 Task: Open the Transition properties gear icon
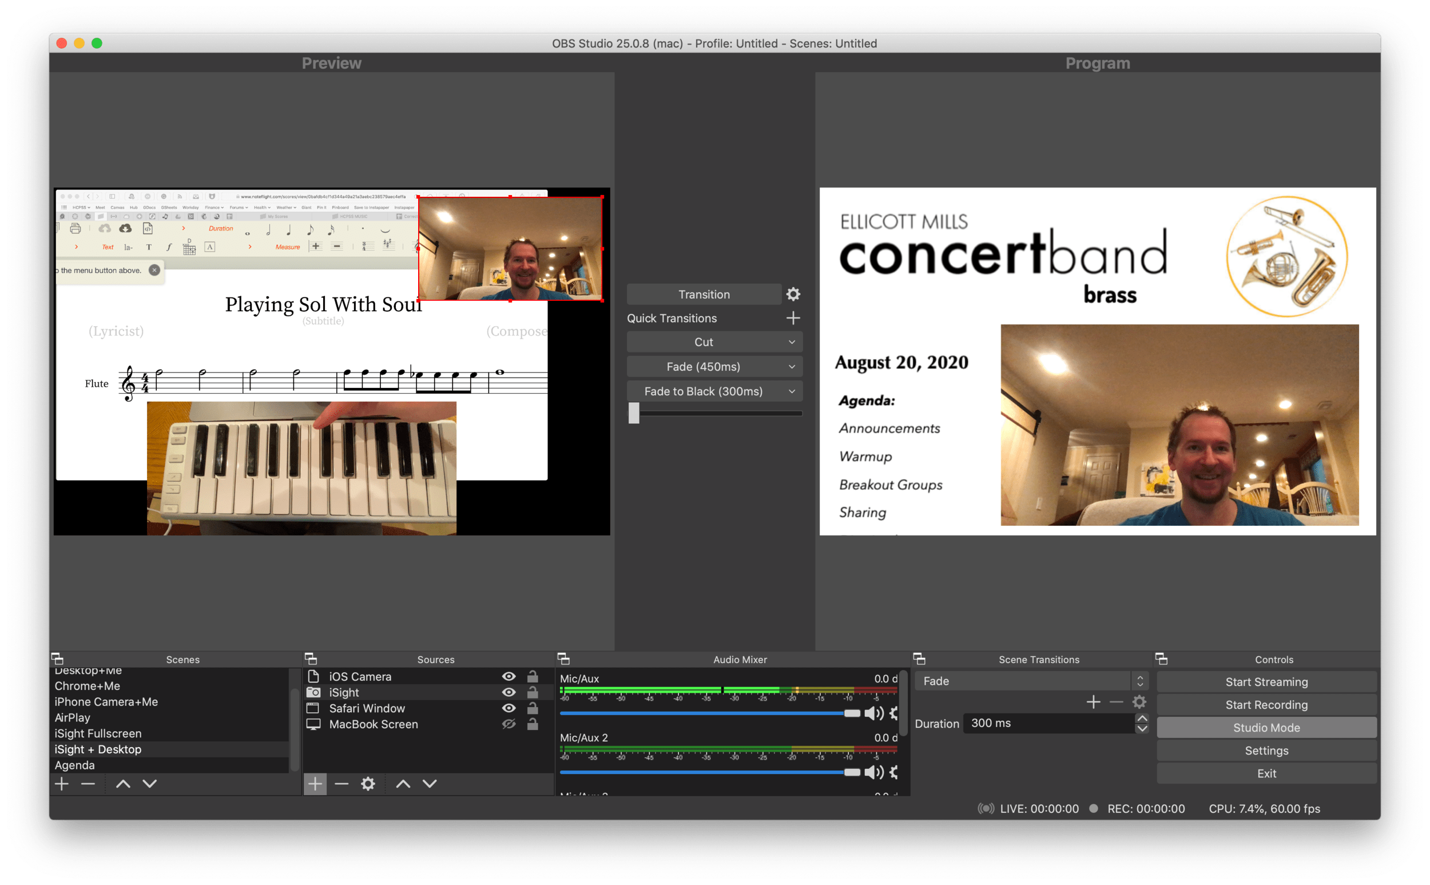pos(793,294)
